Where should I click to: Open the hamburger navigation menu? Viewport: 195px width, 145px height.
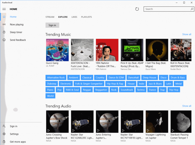[4, 9]
